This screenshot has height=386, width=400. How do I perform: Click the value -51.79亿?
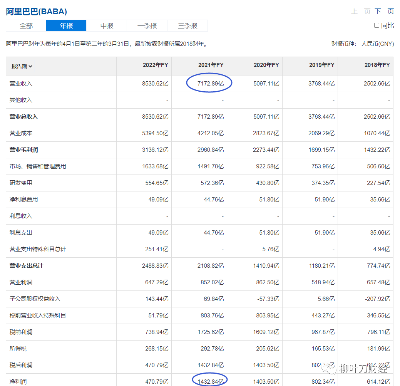pos(157,316)
